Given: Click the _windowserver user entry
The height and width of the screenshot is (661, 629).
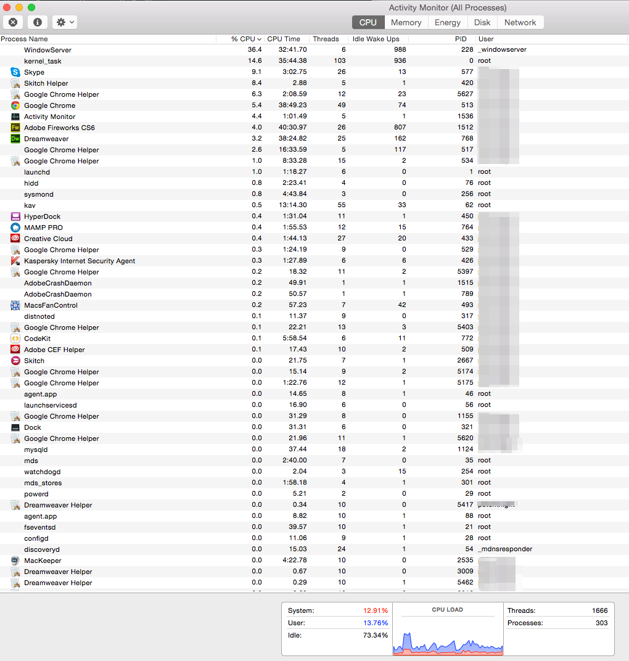Looking at the screenshot, I should tap(502, 49).
